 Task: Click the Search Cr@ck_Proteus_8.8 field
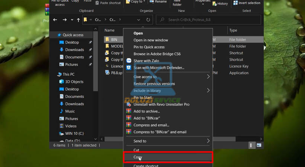(x=208, y=20)
